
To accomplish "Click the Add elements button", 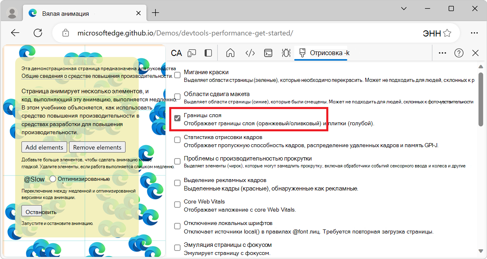I will (44, 147).
